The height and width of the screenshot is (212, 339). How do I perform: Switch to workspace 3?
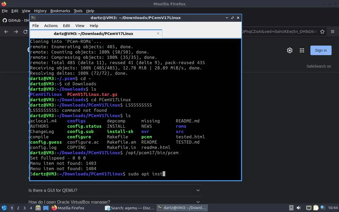point(25,208)
